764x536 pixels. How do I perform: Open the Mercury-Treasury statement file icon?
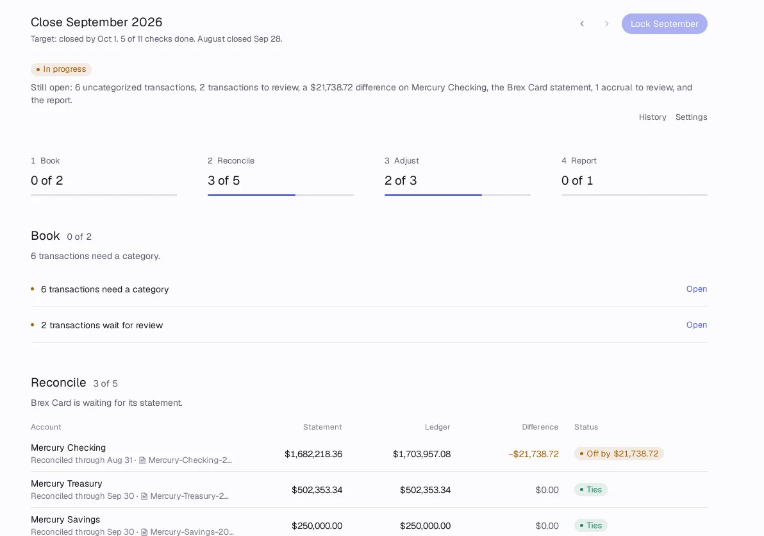click(144, 496)
